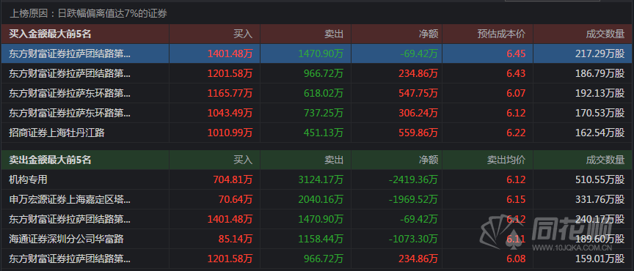Select the 申万宏源证券上海嘉定区塔 row name
The height and width of the screenshot is (271, 634).
70,199
